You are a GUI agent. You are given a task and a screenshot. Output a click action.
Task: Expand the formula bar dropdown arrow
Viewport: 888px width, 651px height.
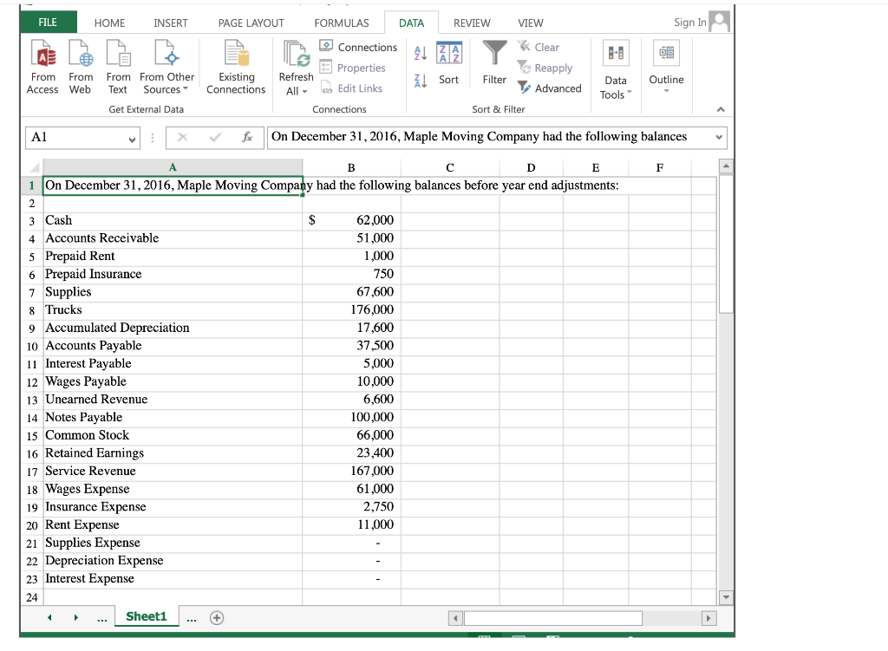pyautogui.click(x=718, y=138)
